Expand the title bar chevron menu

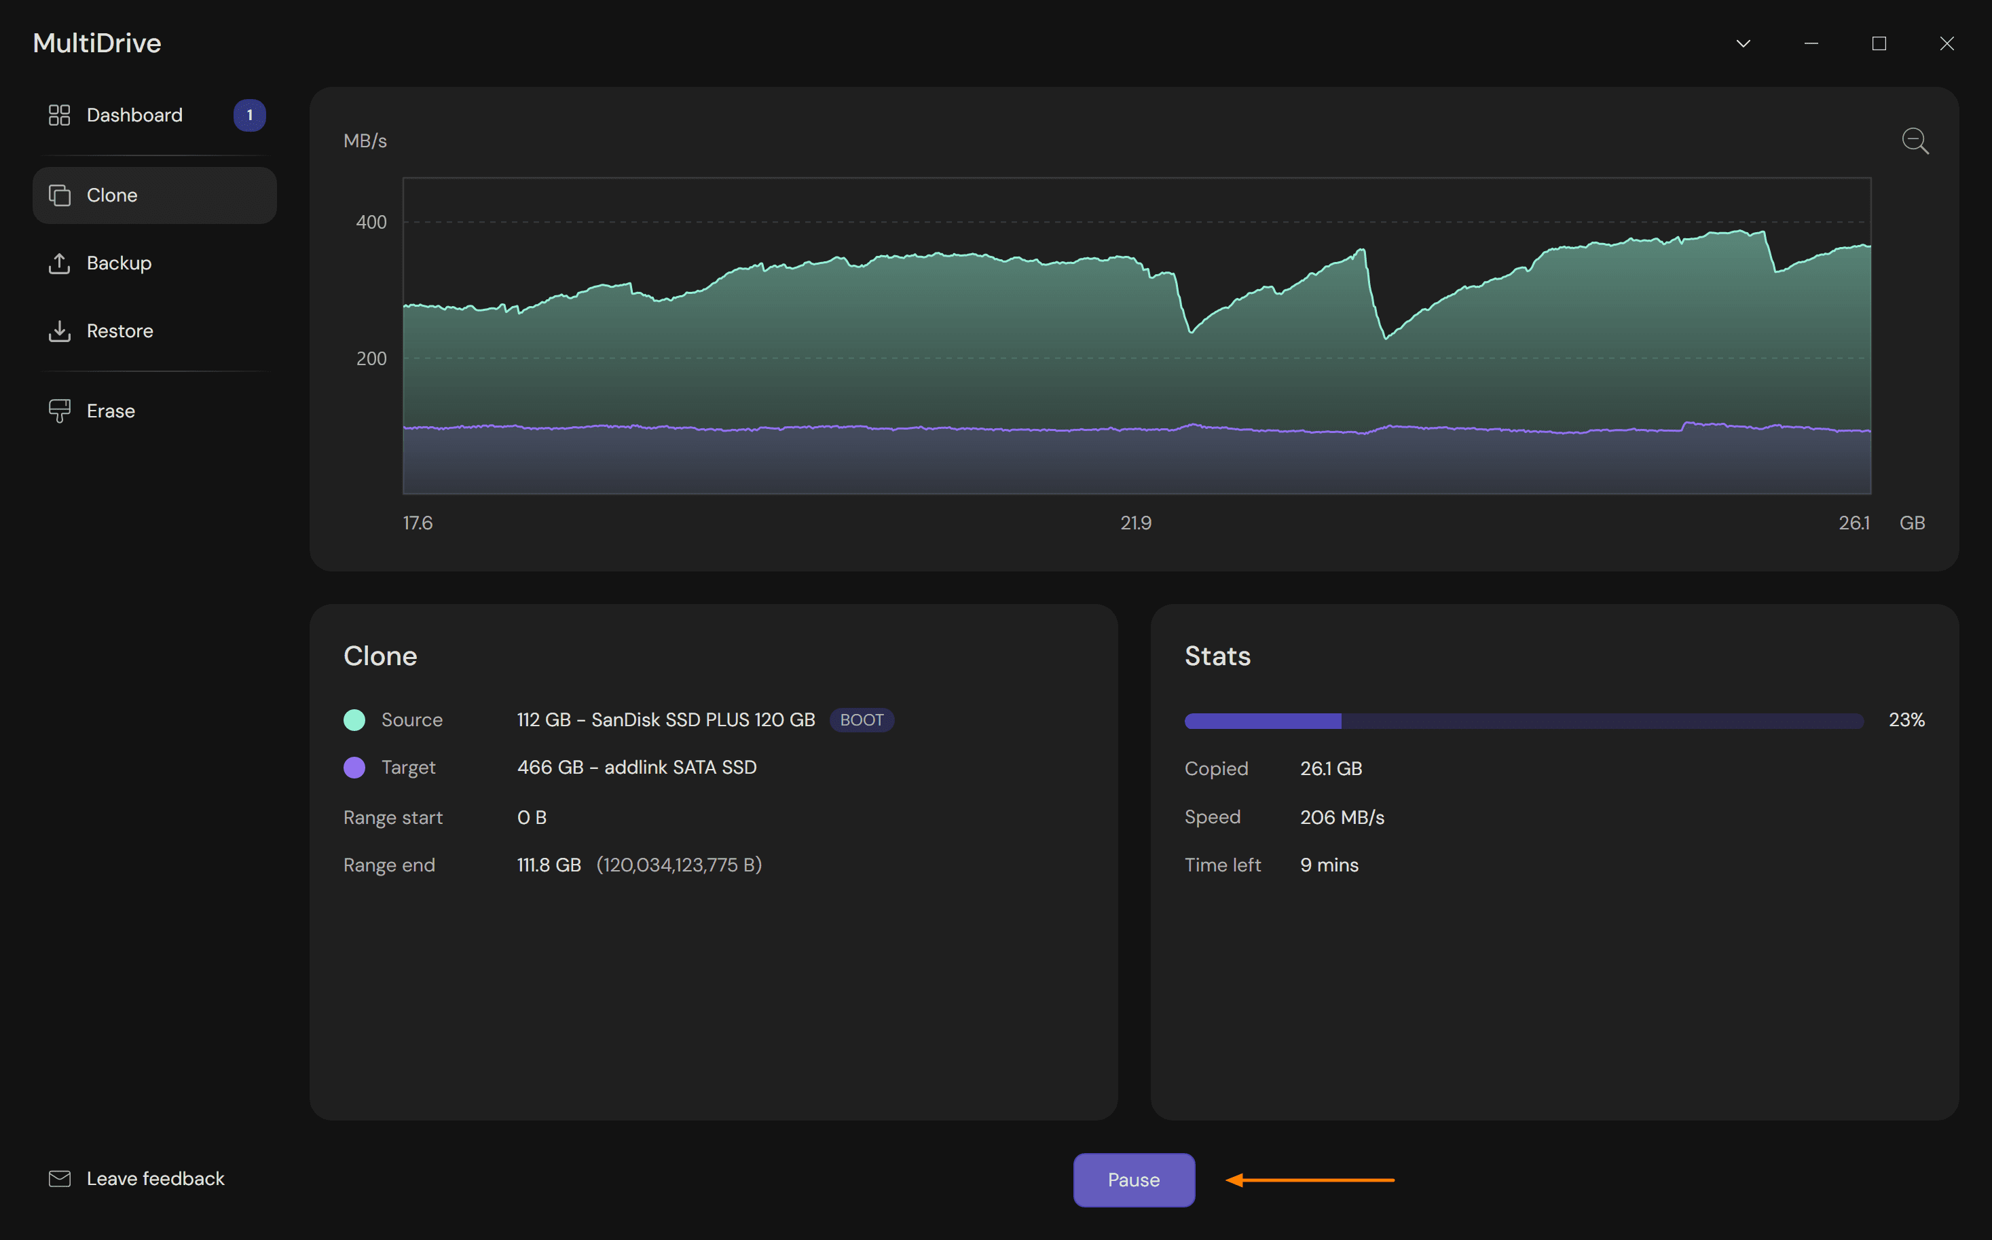point(1744,43)
